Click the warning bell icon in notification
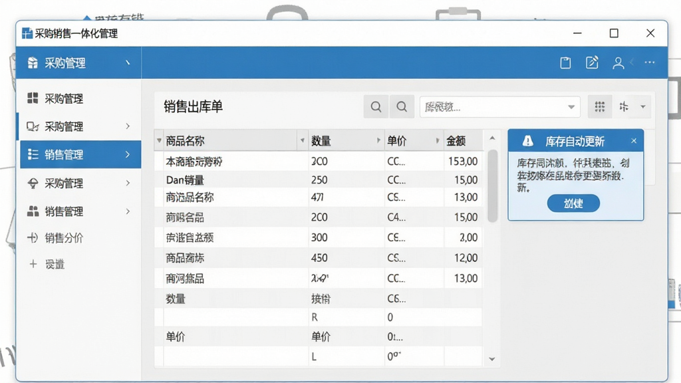Viewport: 681px width, 383px height. (527, 141)
